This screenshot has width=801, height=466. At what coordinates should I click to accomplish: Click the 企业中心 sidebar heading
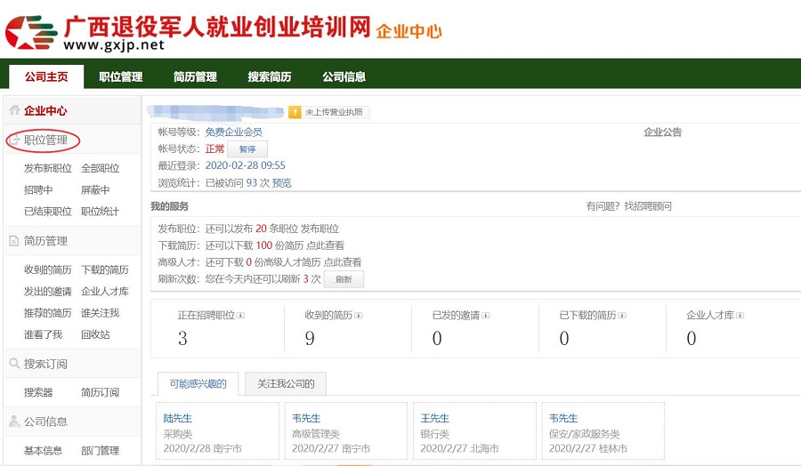tap(45, 111)
